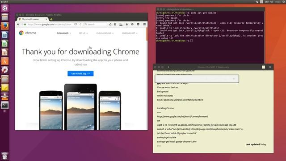The image size is (286, 161).
Task: Click the clock in the top panel
Action: tap(278, 2)
